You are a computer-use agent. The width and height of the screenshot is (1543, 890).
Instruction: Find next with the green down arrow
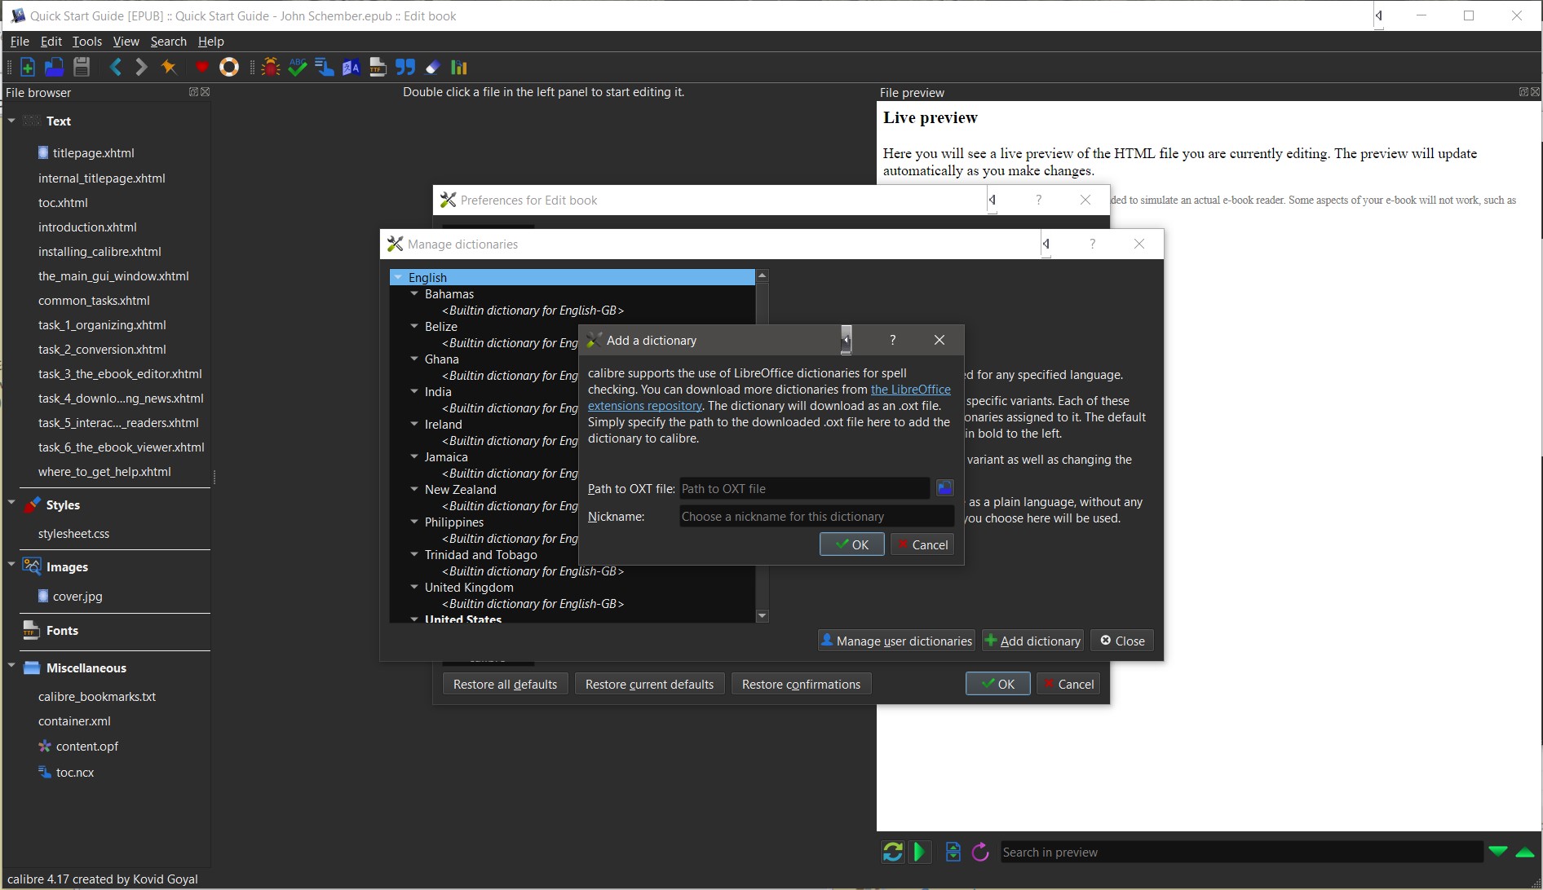click(1498, 852)
